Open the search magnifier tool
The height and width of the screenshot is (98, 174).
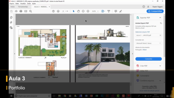point(30,11)
